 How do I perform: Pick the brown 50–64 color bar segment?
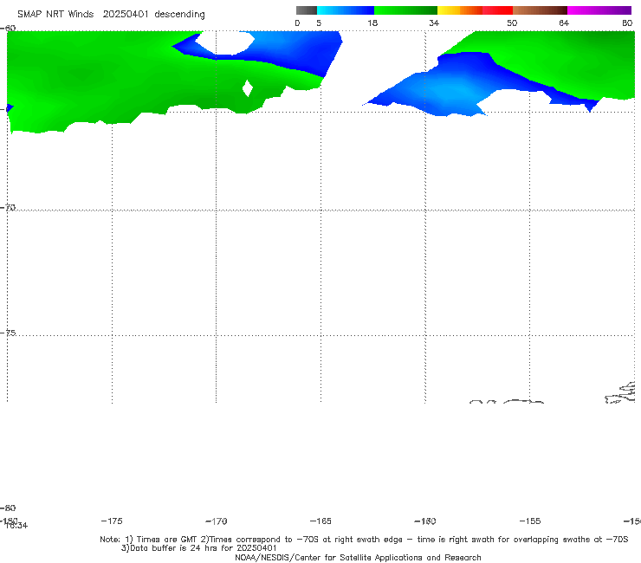[540, 10]
